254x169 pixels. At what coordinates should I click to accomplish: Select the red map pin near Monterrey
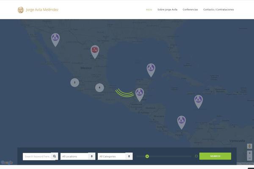coord(95,52)
